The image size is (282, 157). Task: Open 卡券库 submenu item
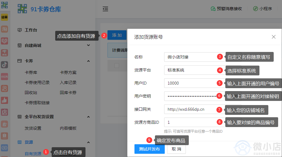tap(31, 72)
